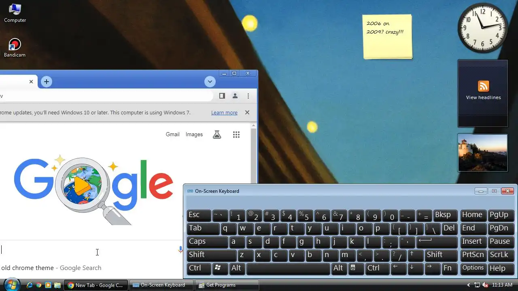The image size is (518, 291).
Task: Click the yellow sticky note gadget
Action: coord(387,37)
